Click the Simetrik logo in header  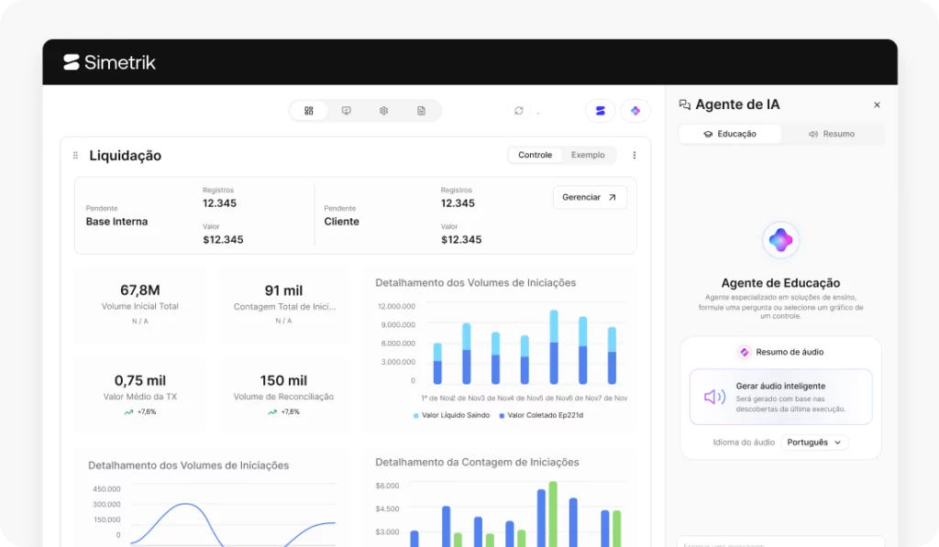109,62
